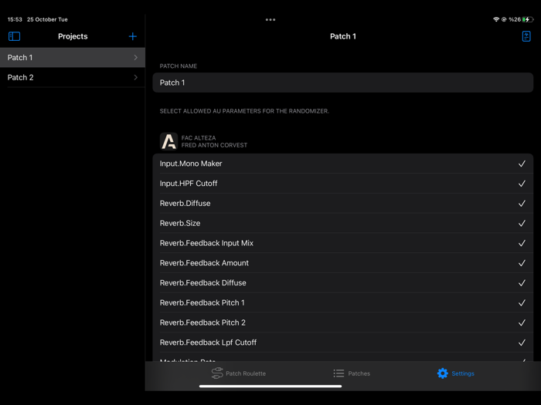
Task: Disable Reverb.Feedback Amount parameter
Action: [x=522, y=263]
